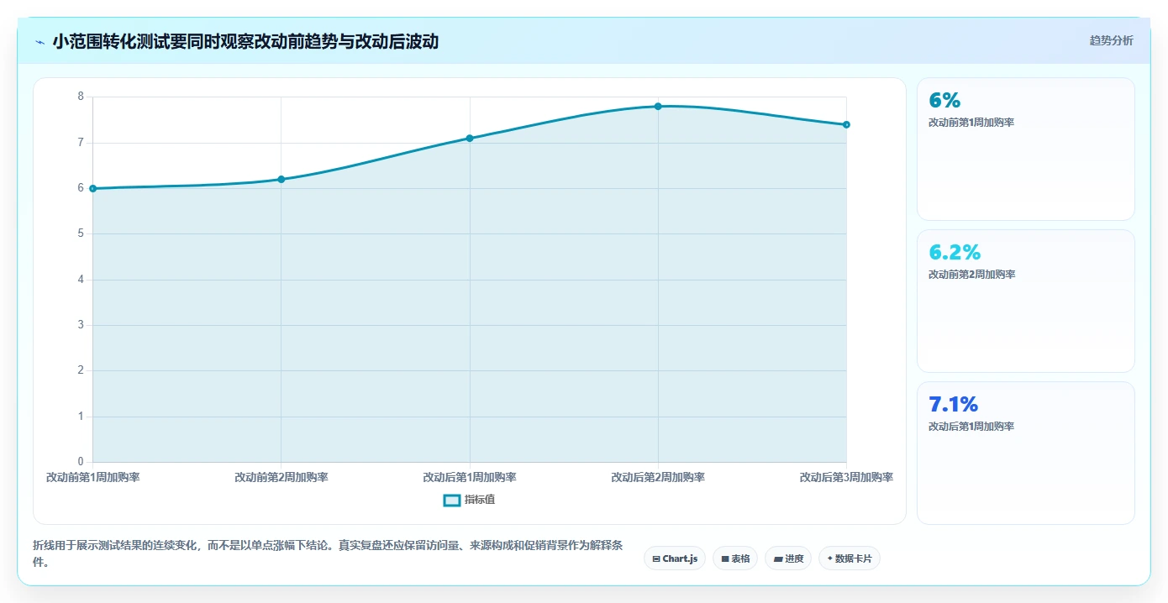Screen dimensions: 1168x603
Task: Select the 改动后第3周加购率 data point on the line
Action: [x=846, y=124]
